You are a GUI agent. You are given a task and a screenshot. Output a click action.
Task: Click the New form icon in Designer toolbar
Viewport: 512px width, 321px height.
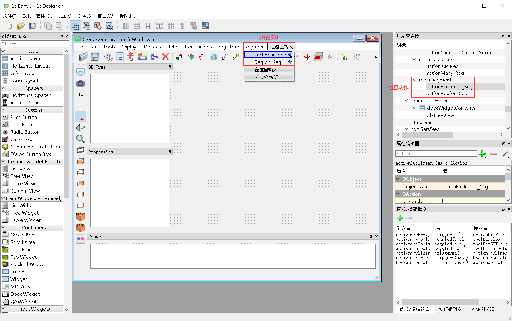(10, 26)
